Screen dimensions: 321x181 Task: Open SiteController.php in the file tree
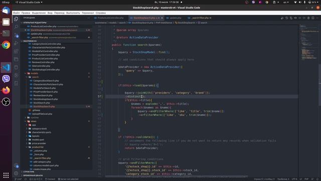41,66
